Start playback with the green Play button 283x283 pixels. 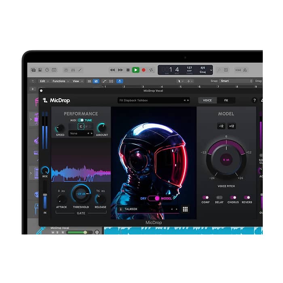coord(136,70)
